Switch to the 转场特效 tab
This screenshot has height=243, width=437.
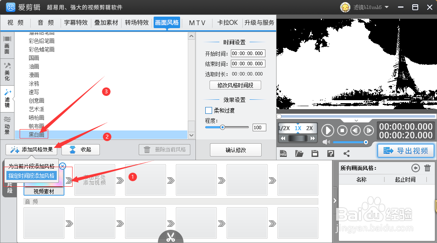point(137,23)
